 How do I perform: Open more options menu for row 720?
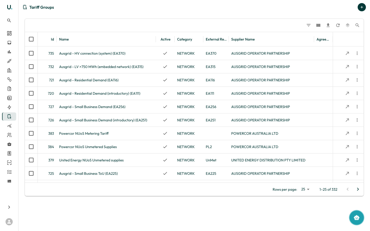pos(357,93)
